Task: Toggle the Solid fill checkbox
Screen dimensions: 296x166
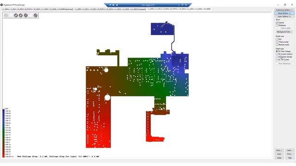Action: pyautogui.click(x=277, y=23)
